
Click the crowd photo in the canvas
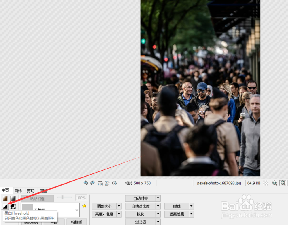coord(200,88)
